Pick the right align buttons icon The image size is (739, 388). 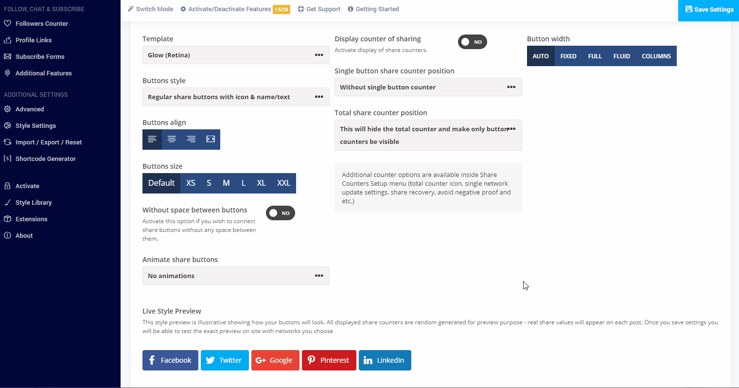191,140
